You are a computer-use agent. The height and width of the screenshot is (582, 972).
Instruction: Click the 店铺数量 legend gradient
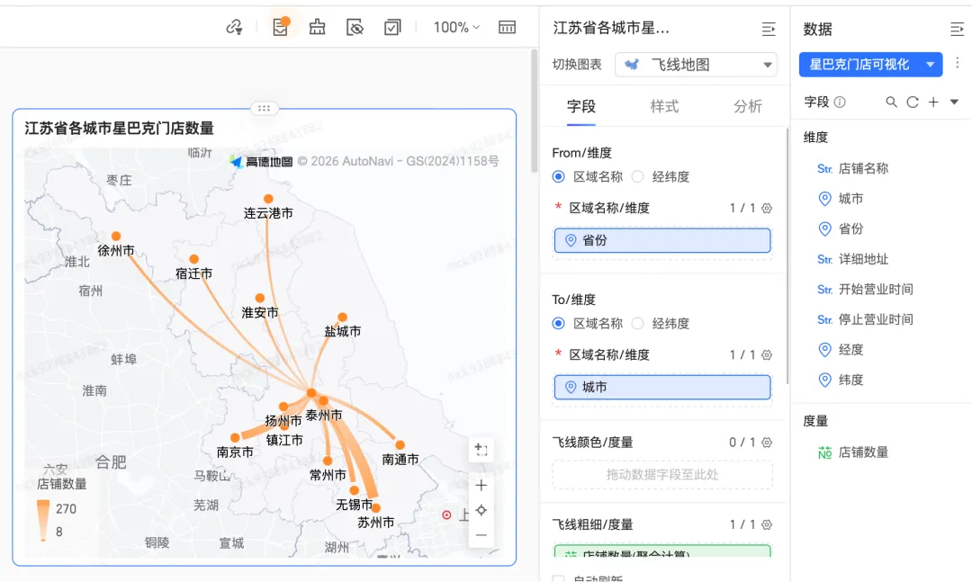coord(43,521)
